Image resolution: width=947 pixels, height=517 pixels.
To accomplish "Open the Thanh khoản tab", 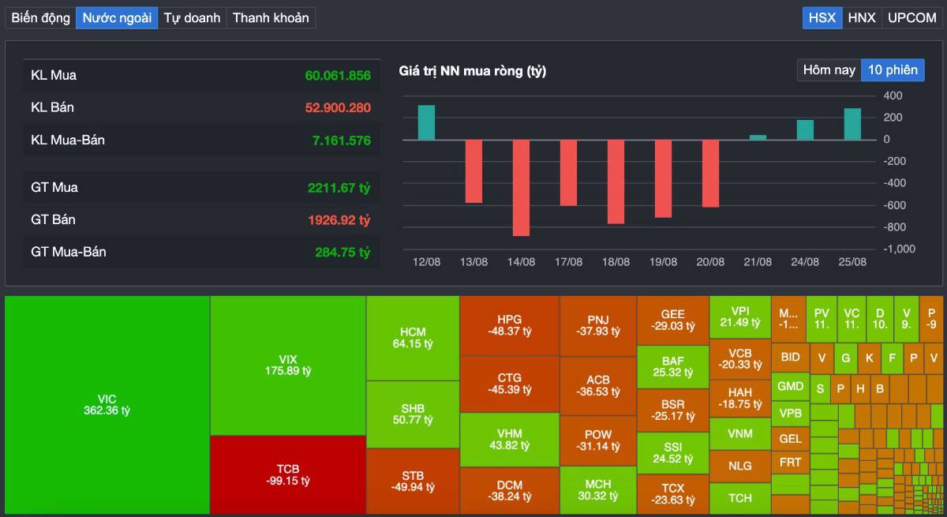I will 271,17.
